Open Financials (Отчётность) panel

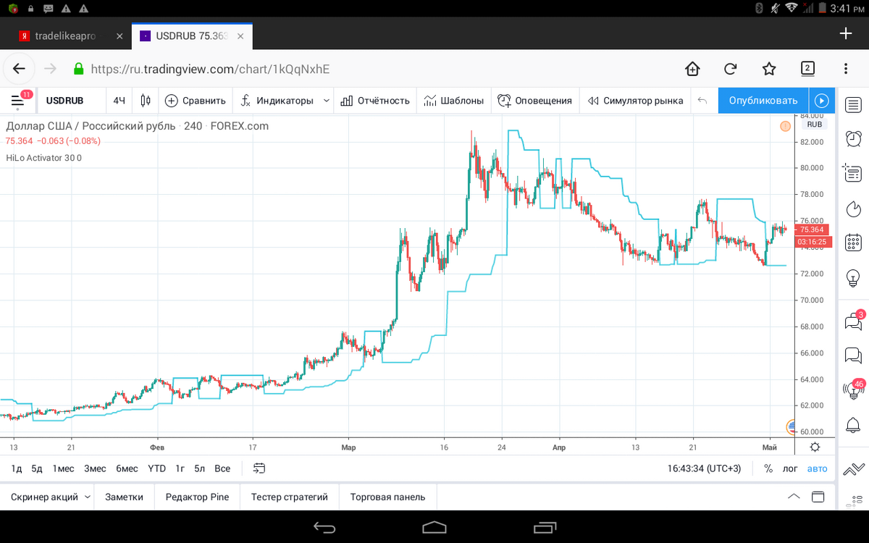tap(375, 101)
